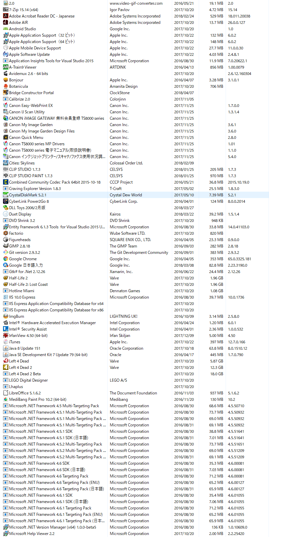Select the Google 日本語入力 icon
Screen dimensions: 284x537
(5, 265)
